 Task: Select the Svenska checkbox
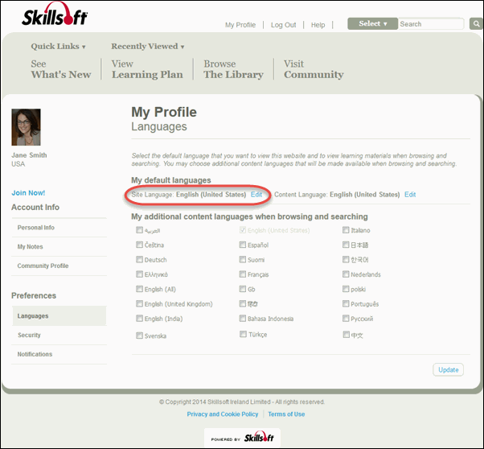pyautogui.click(x=140, y=335)
